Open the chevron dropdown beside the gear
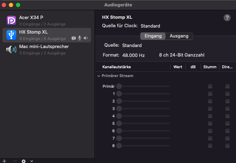236x163 pixels. 32,161
